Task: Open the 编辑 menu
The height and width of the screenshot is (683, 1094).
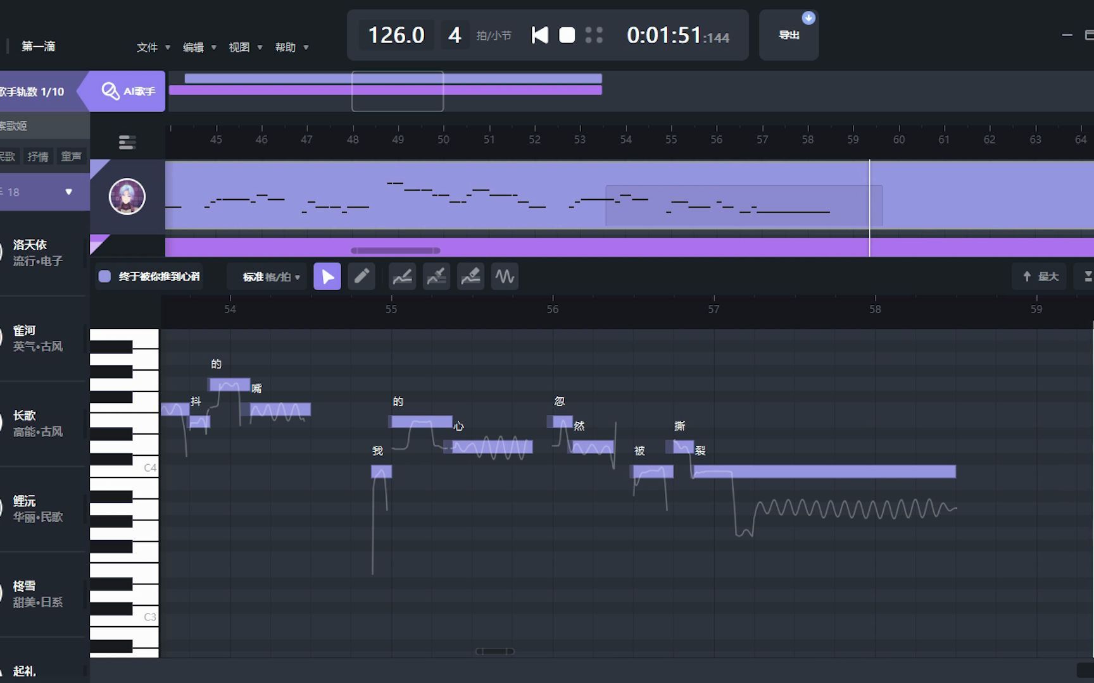Action: pyautogui.click(x=199, y=47)
